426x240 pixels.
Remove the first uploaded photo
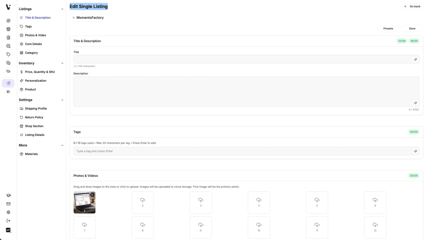[x=92, y=195]
